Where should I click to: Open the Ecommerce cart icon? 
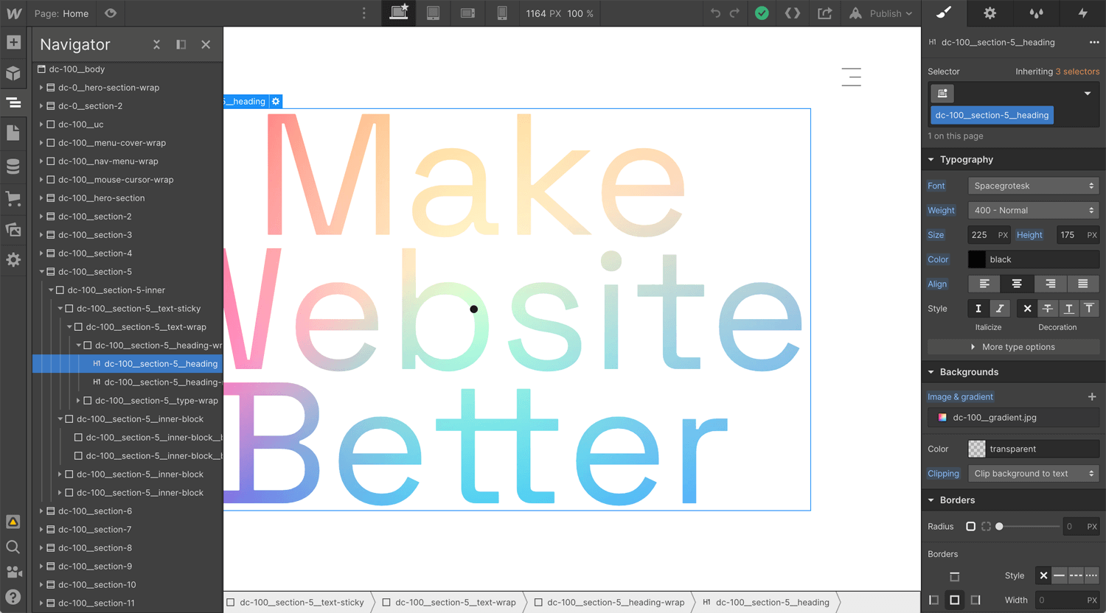pyautogui.click(x=13, y=198)
